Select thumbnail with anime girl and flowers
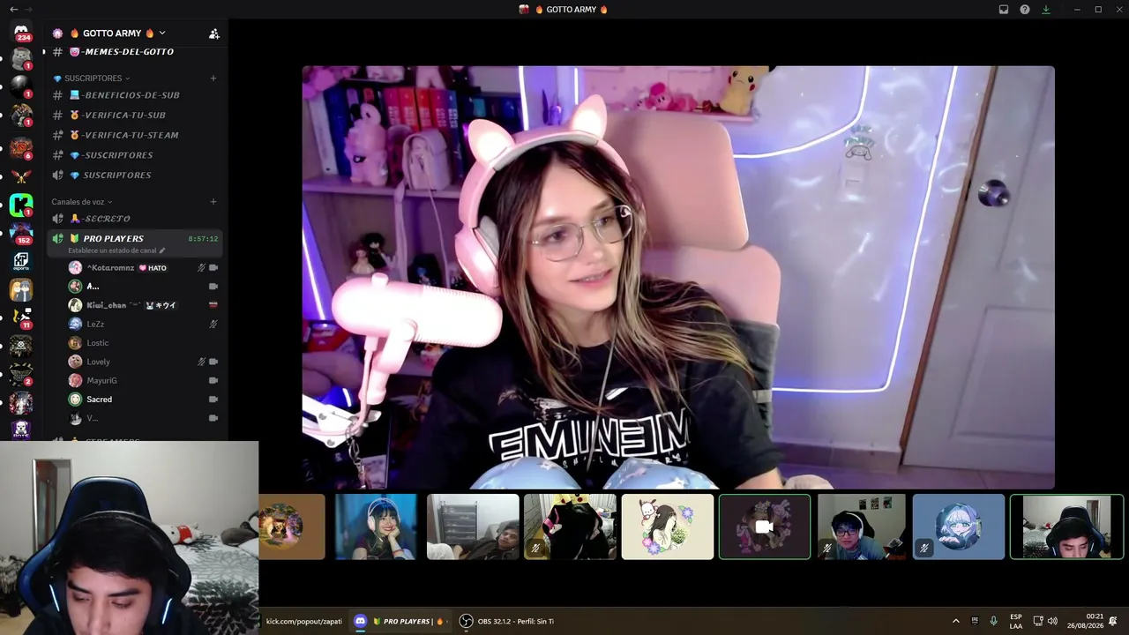The width and height of the screenshot is (1129, 635). coord(668,527)
